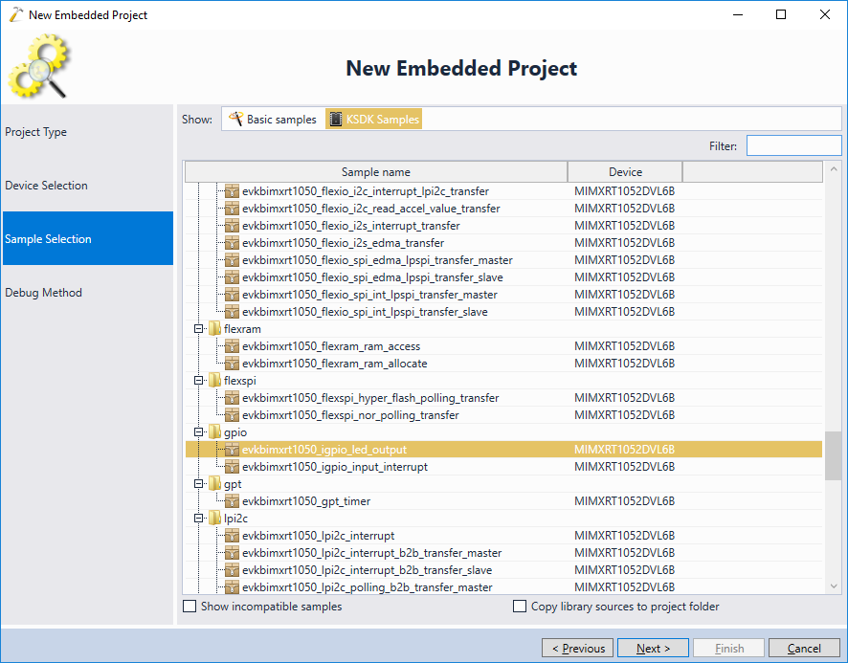Click package icon for flexio_i2s_edma_transfer

[232, 243]
